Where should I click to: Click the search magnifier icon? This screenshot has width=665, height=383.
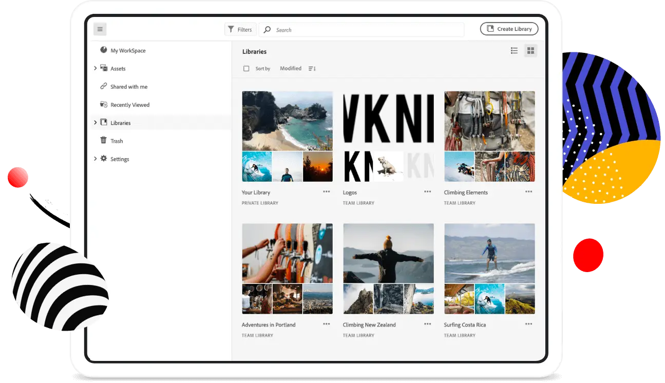(x=267, y=30)
